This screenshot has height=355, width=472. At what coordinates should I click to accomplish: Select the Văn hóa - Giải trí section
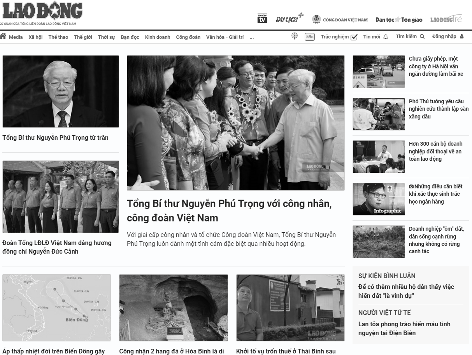pos(225,37)
